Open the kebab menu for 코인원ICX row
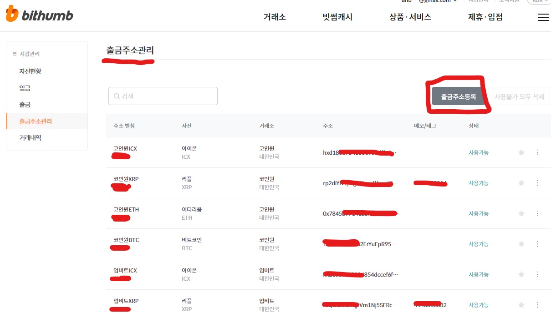This screenshot has width=551, height=323. [x=537, y=152]
